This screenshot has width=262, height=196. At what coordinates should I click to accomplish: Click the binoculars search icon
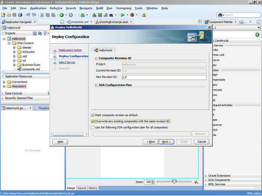pos(220,15)
